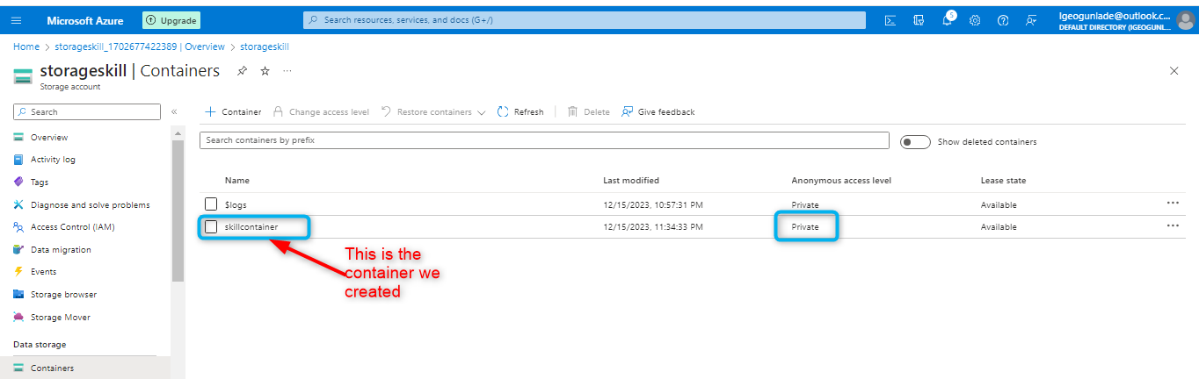Open Overview in the sidebar
The image size is (1199, 379).
49,137
